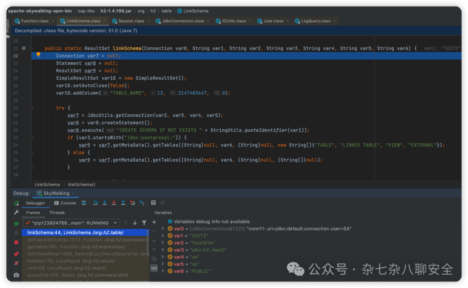Select frame hasNext:79 LazyResult

click(x=85, y=261)
